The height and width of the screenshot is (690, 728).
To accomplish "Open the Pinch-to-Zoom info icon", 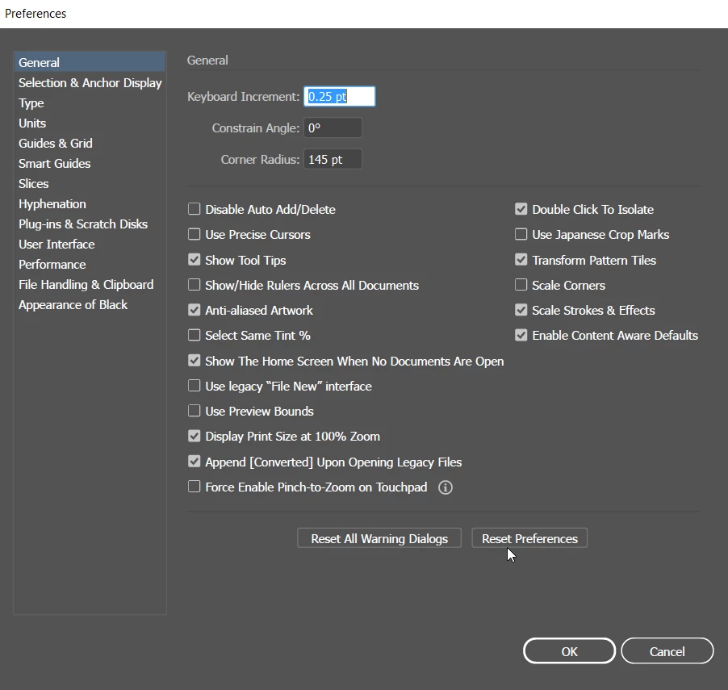I will (x=445, y=487).
